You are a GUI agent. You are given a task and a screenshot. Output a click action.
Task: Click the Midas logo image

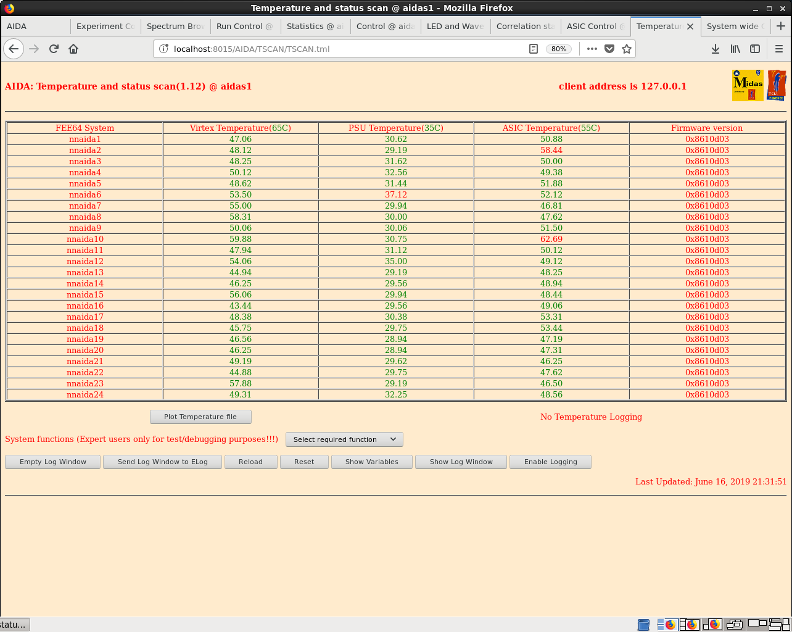pyautogui.click(x=748, y=85)
